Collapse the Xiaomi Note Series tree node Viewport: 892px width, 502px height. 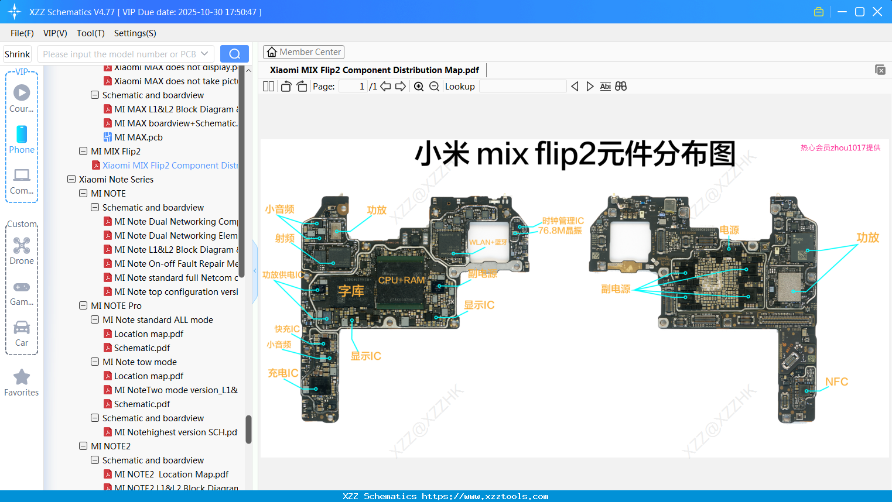[x=70, y=179]
